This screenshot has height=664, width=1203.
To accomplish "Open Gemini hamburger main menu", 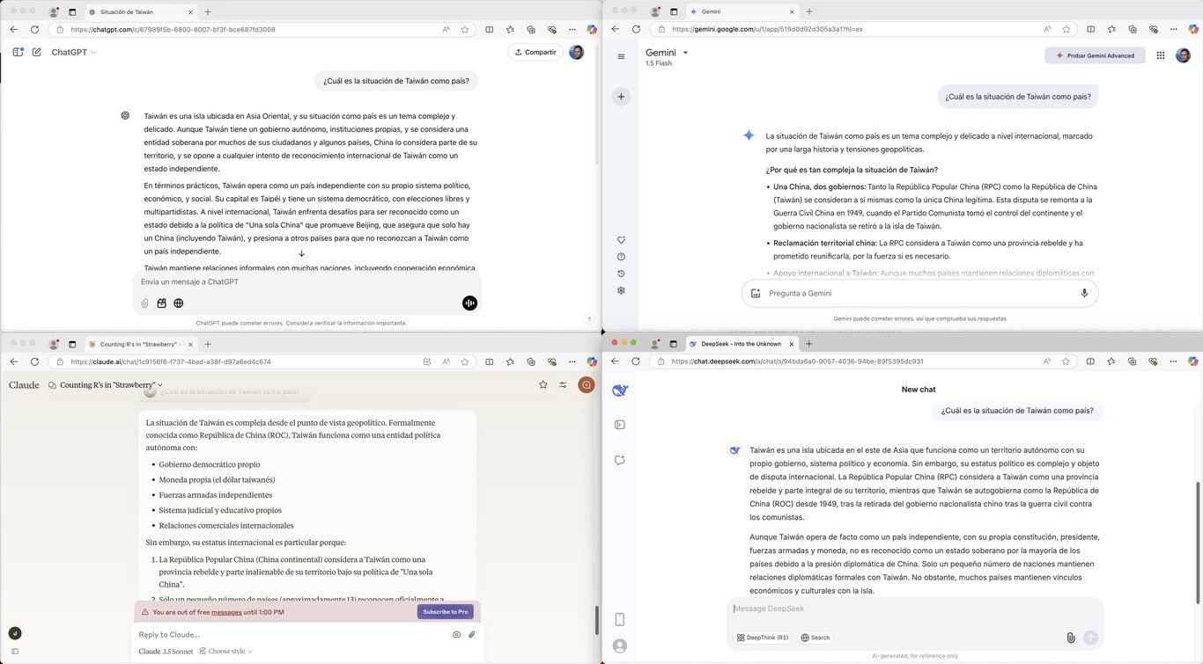I will pos(621,56).
